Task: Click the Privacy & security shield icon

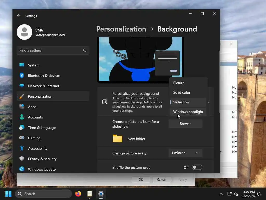Action: [x=22, y=159]
